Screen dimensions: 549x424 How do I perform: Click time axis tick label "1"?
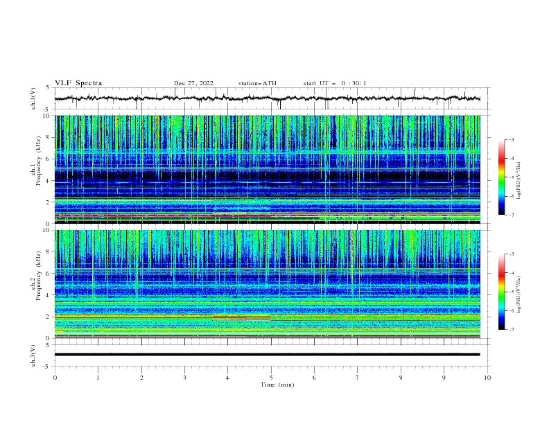tap(98, 378)
